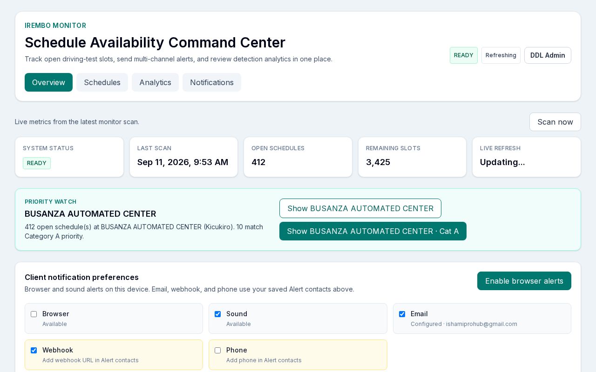Click Add webhook URL in Alert contacts text
The image size is (596, 372).
click(x=90, y=360)
